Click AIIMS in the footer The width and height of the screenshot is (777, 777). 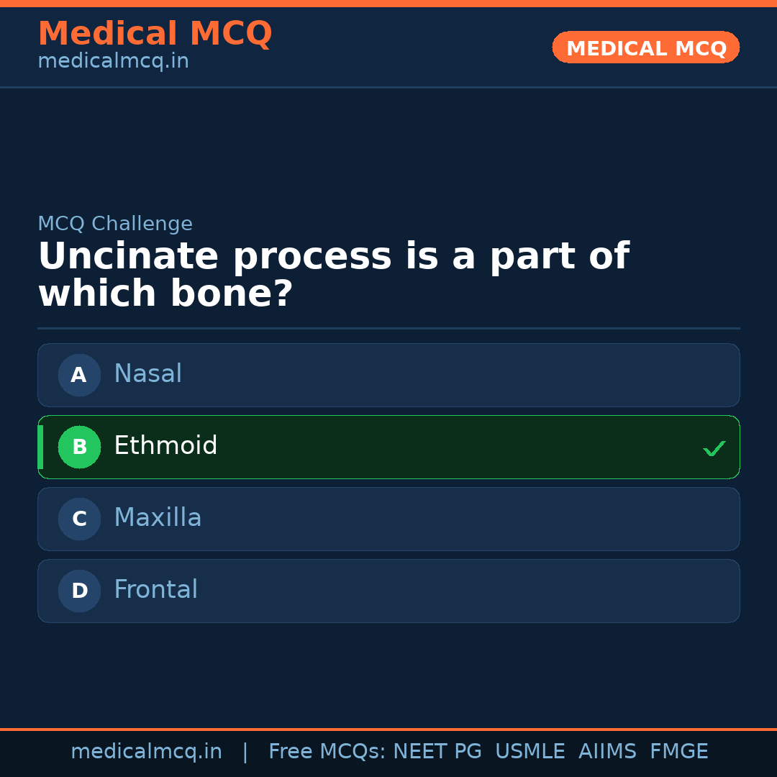pos(608,750)
